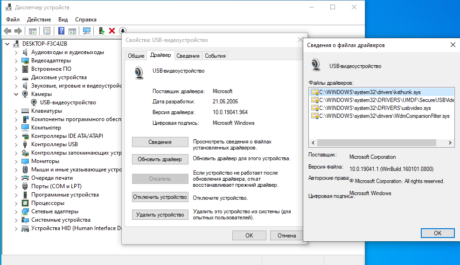Open the Действие menu
The width and height of the screenshot is (460, 265).
click(x=39, y=20)
